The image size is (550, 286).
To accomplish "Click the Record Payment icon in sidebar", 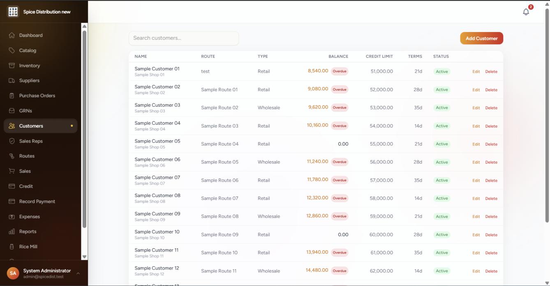I will pos(12,201).
